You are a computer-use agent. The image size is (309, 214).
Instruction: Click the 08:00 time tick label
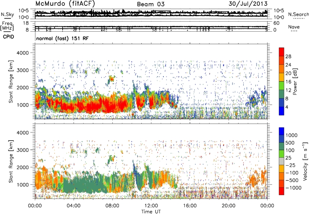click(x=112, y=206)
